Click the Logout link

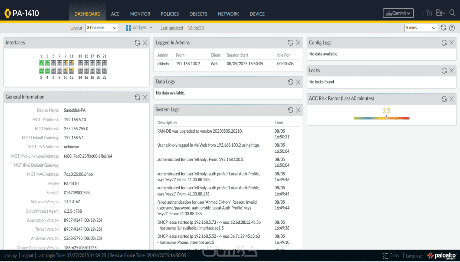coord(27,256)
